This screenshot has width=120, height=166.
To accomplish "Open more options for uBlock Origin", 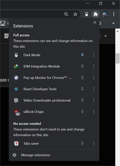I will 93,112.
